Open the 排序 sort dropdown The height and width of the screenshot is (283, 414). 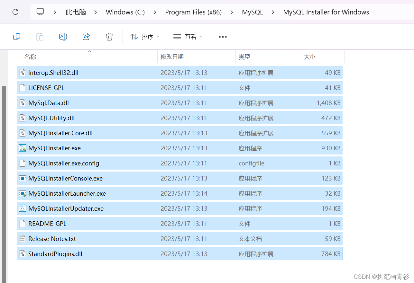coord(145,37)
